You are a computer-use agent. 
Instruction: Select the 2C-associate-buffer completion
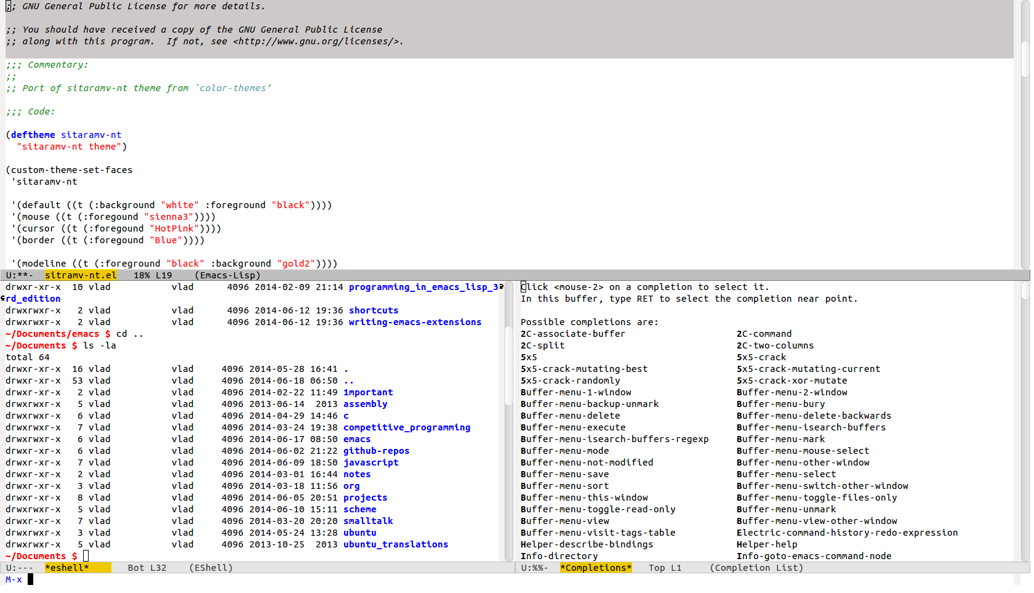click(573, 334)
